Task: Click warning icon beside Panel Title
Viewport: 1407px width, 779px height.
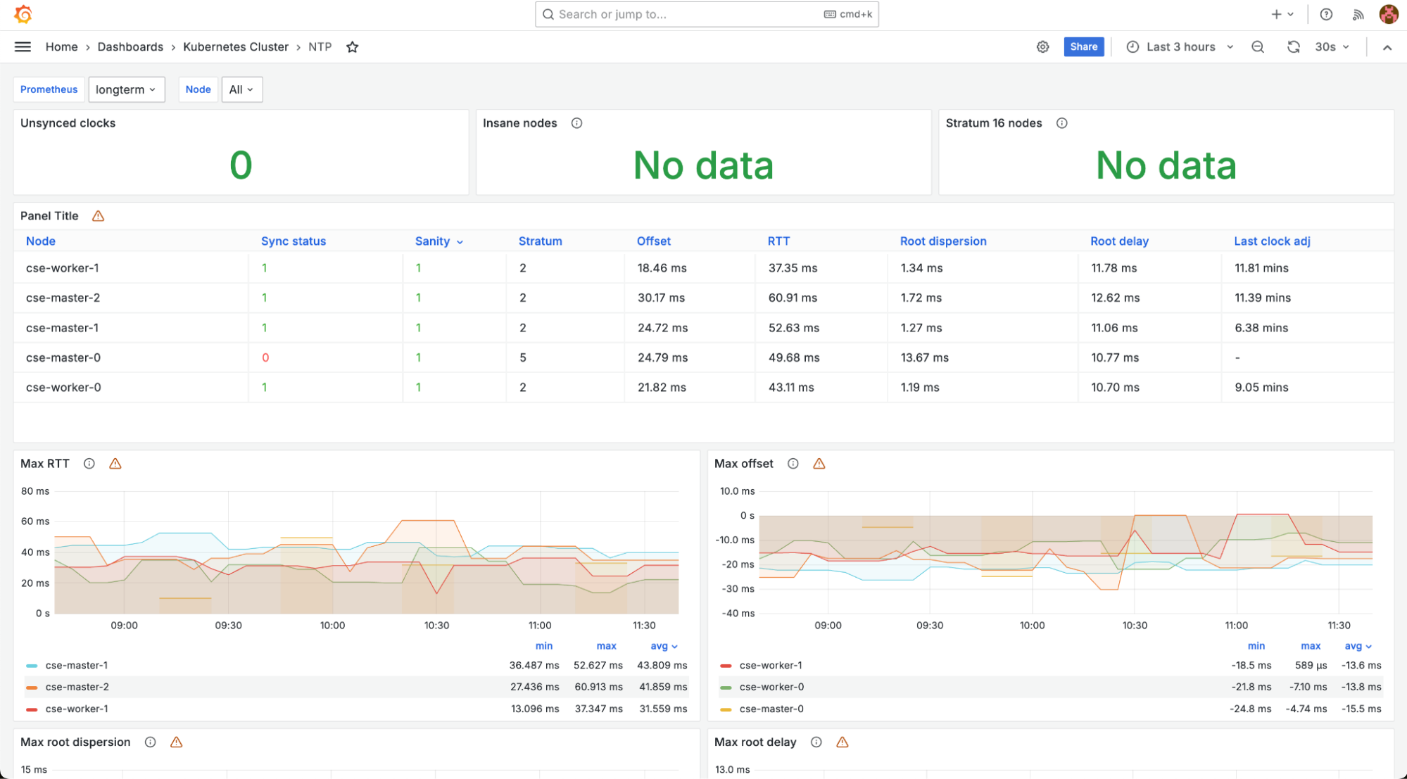Action: pyautogui.click(x=98, y=216)
